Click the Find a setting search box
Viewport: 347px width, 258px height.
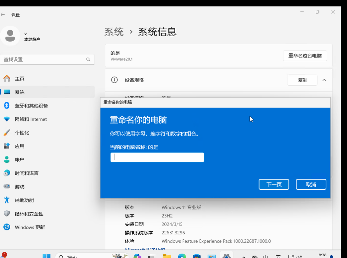(44, 60)
